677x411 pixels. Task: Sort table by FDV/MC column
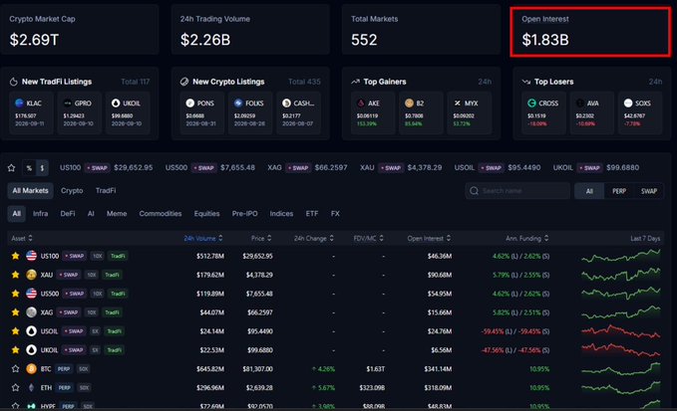tap(368, 238)
